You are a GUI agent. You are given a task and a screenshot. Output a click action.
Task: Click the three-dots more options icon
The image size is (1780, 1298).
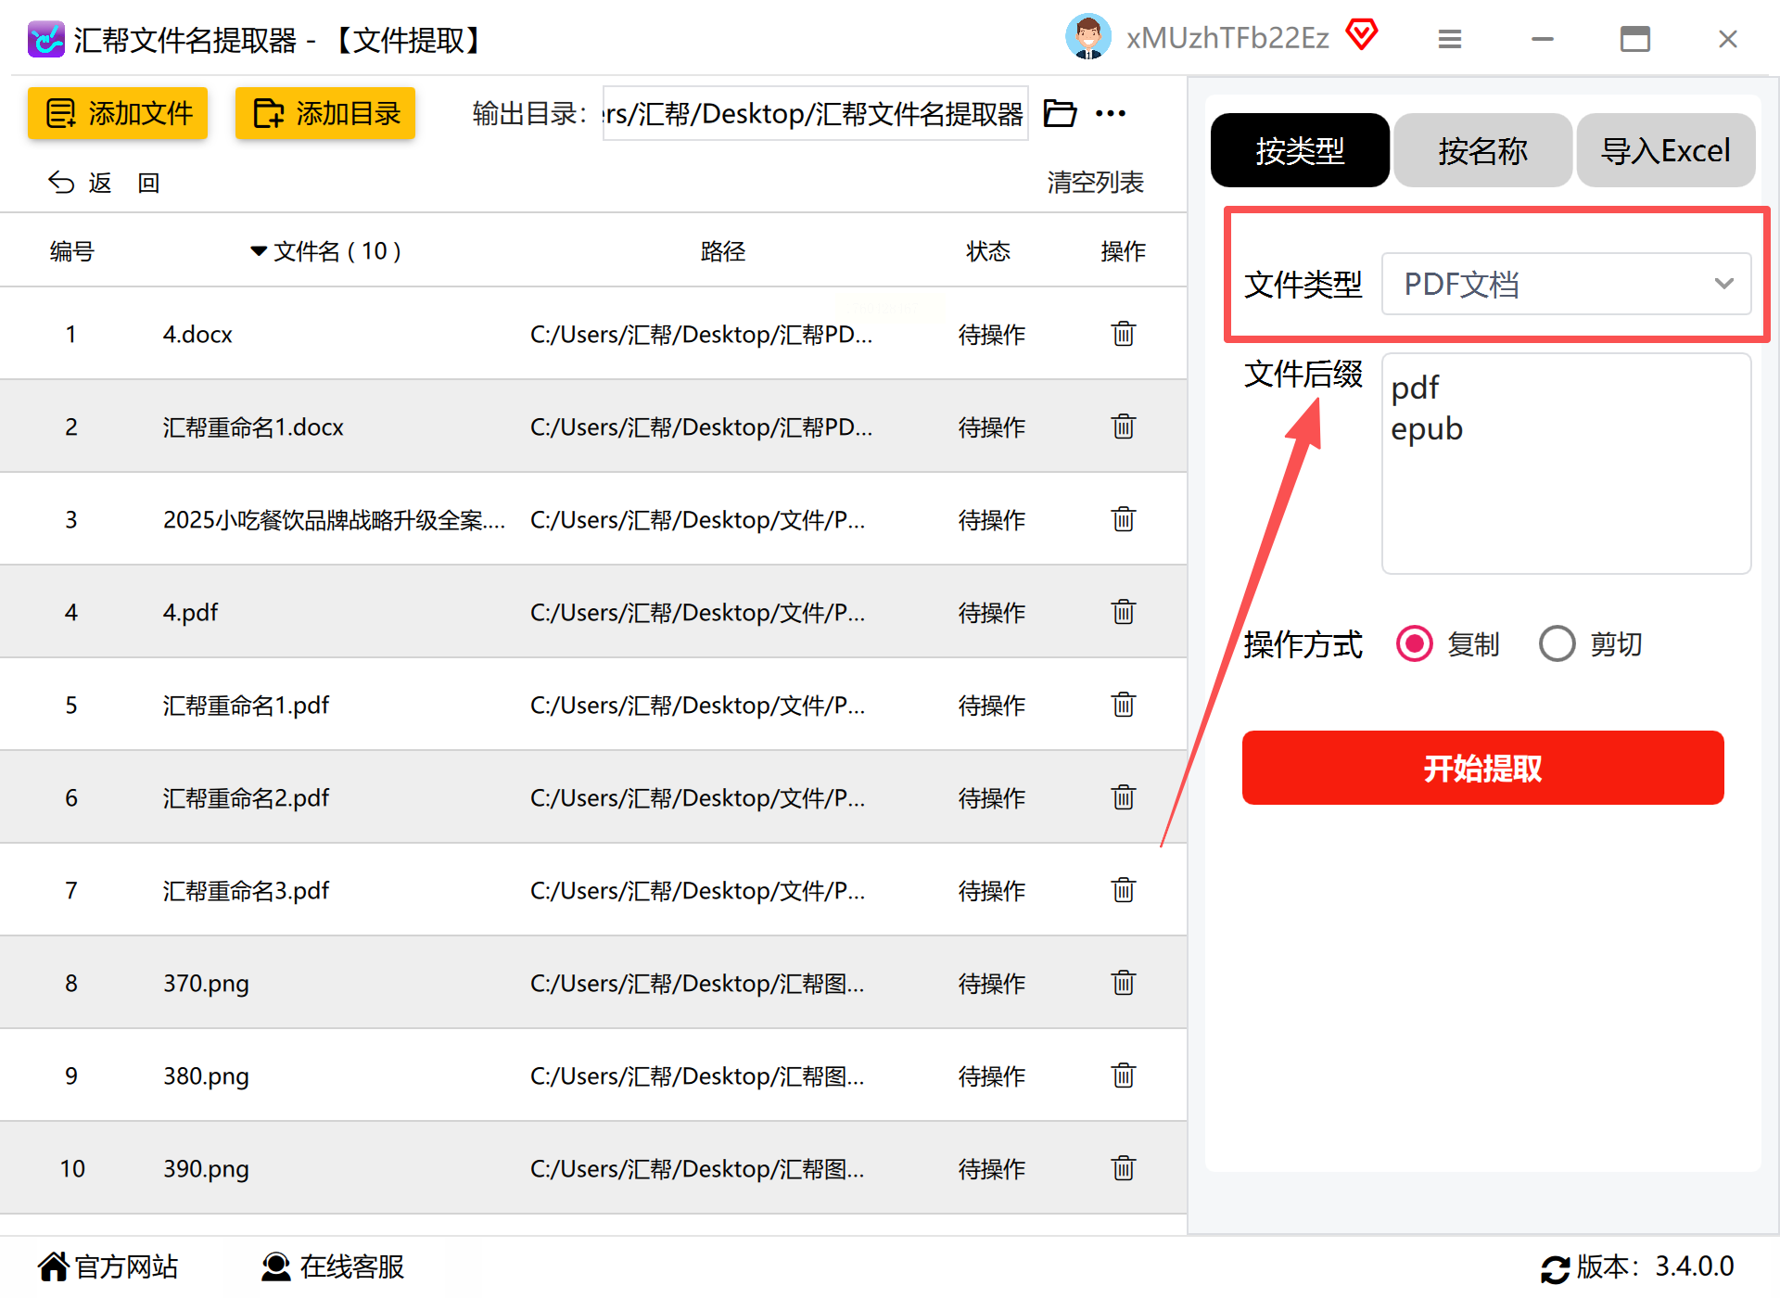pos(1110,113)
